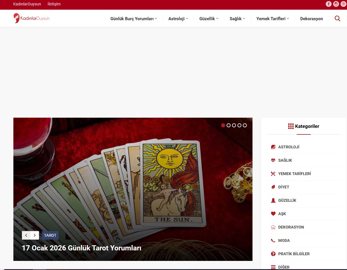Image resolution: width=347 pixels, height=270 pixels.
Task: Click İletişim in the top bar
Action: click(x=54, y=4)
